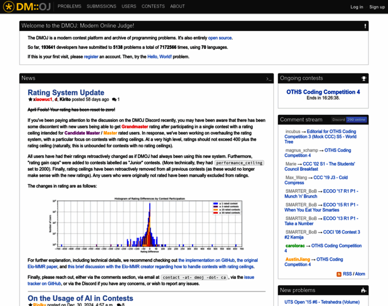
Task: Open the original Elo-MMR paper link
Action: 142,264
